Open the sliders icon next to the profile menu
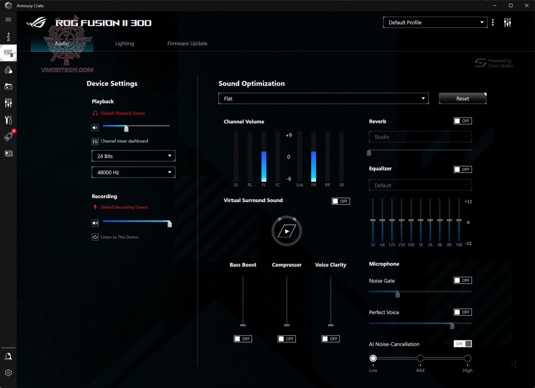 click(507, 22)
